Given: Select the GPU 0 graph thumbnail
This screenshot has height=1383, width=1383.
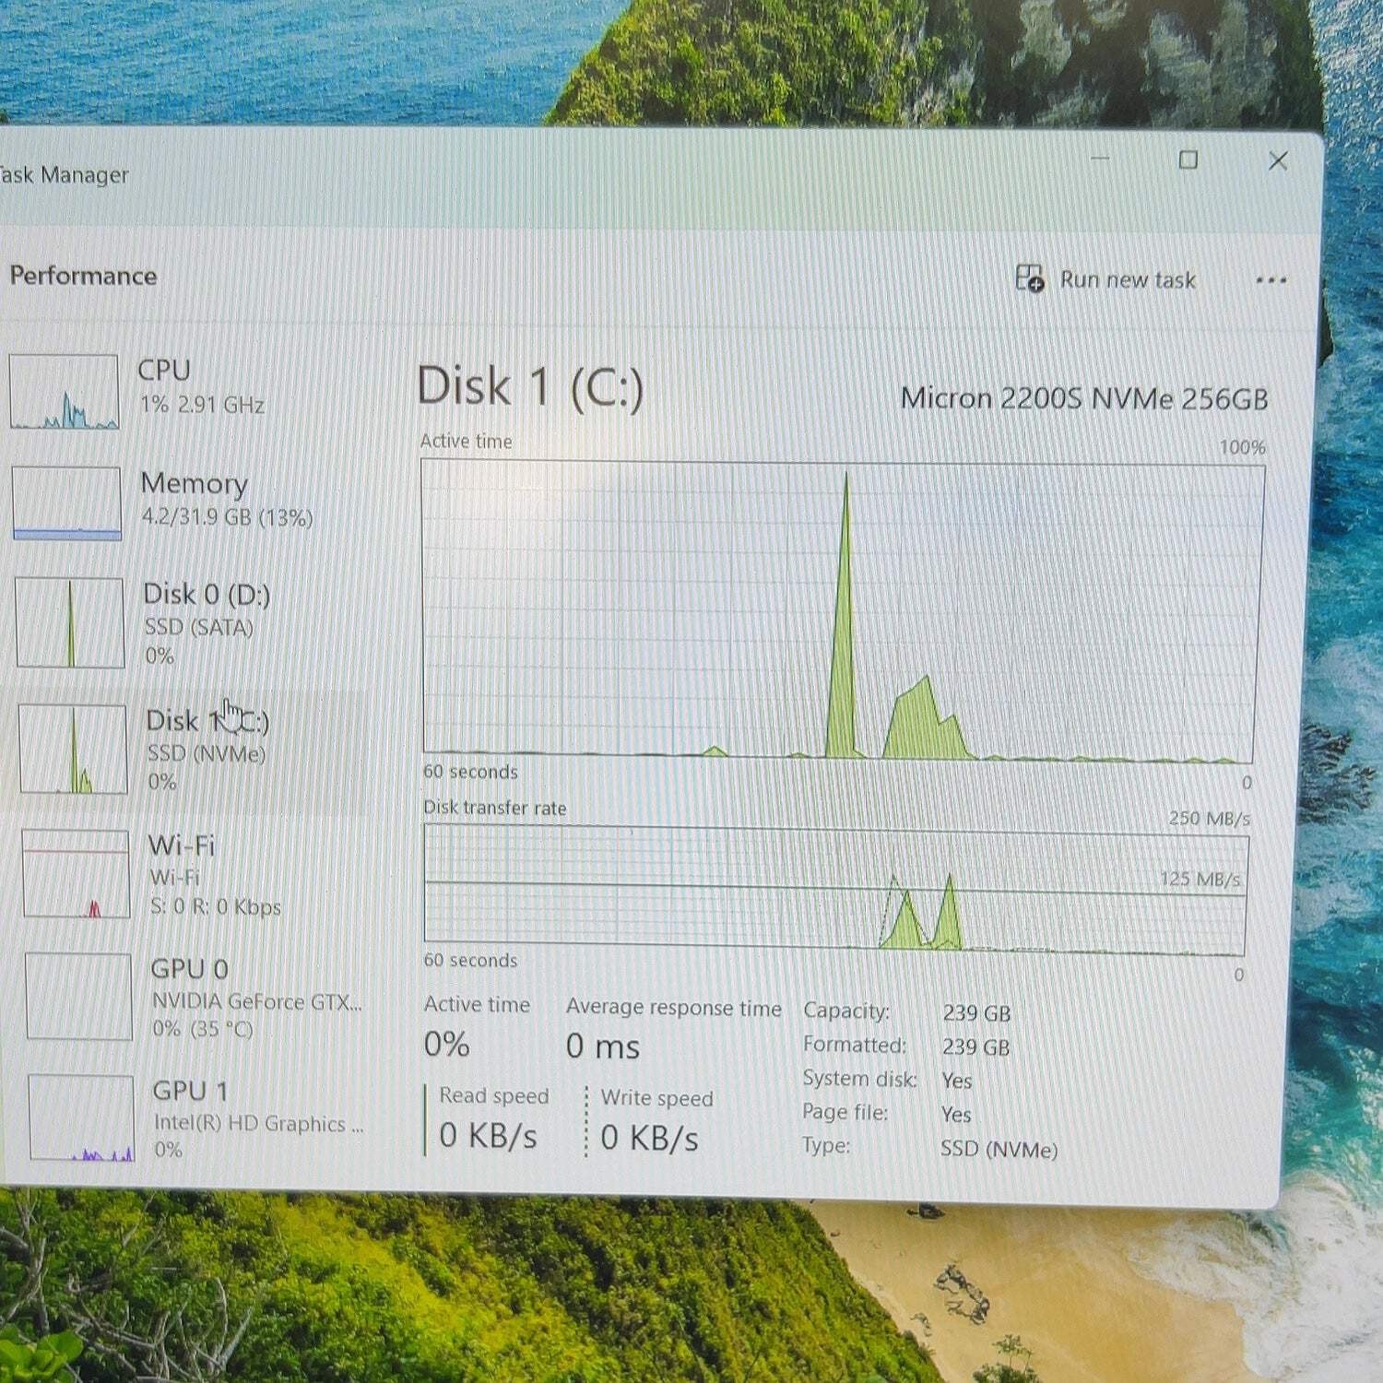Looking at the screenshot, I should pos(79,996).
